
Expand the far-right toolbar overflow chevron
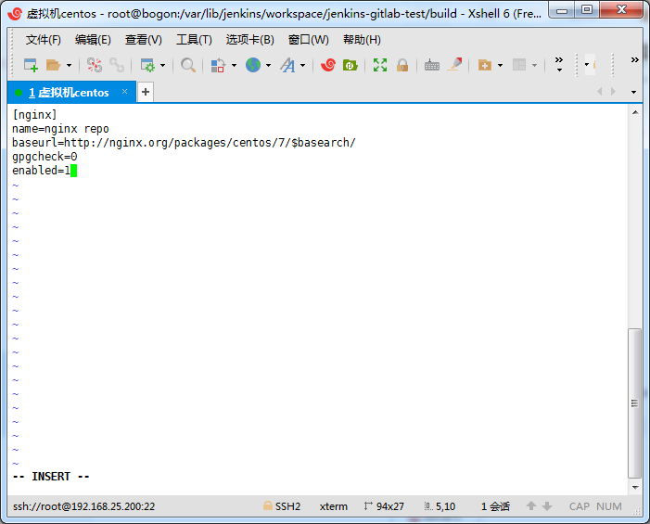[634, 60]
